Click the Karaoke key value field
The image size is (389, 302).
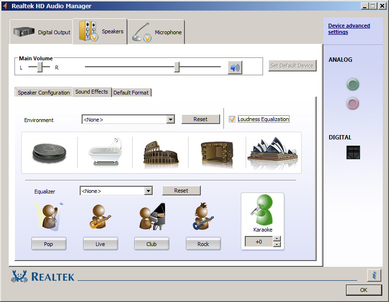point(259,242)
